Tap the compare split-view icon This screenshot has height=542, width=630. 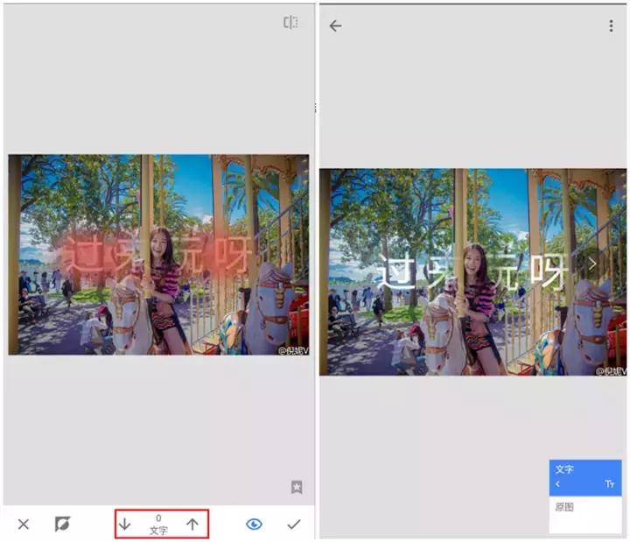coord(290,22)
